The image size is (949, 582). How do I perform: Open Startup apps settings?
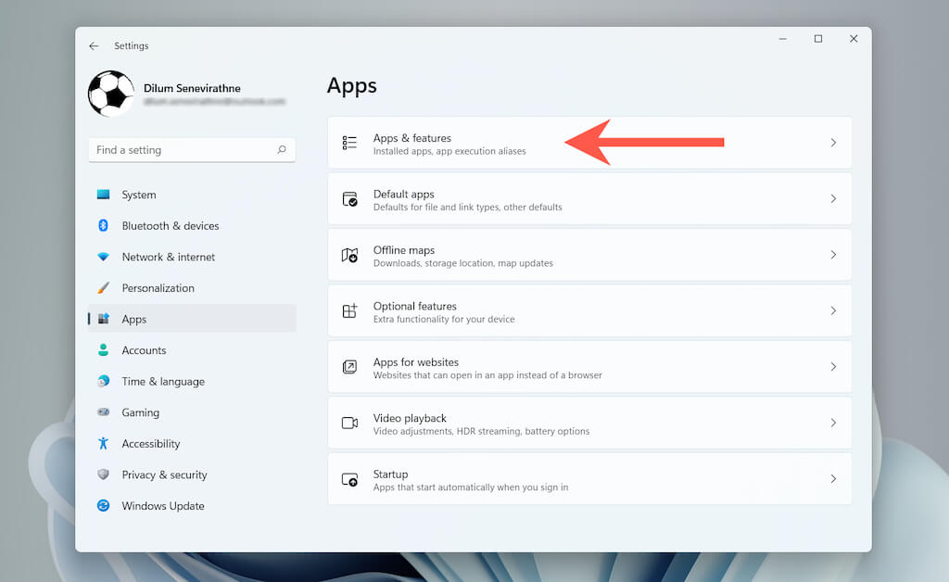589,478
